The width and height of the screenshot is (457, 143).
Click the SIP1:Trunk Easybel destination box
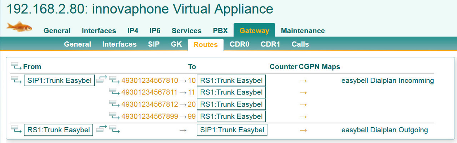coord(232,130)
